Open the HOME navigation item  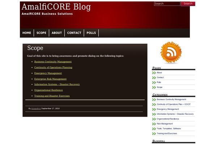pos(27,33)
